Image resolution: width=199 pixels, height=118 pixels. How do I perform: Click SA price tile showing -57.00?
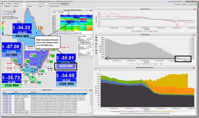(x=11, y=47)
